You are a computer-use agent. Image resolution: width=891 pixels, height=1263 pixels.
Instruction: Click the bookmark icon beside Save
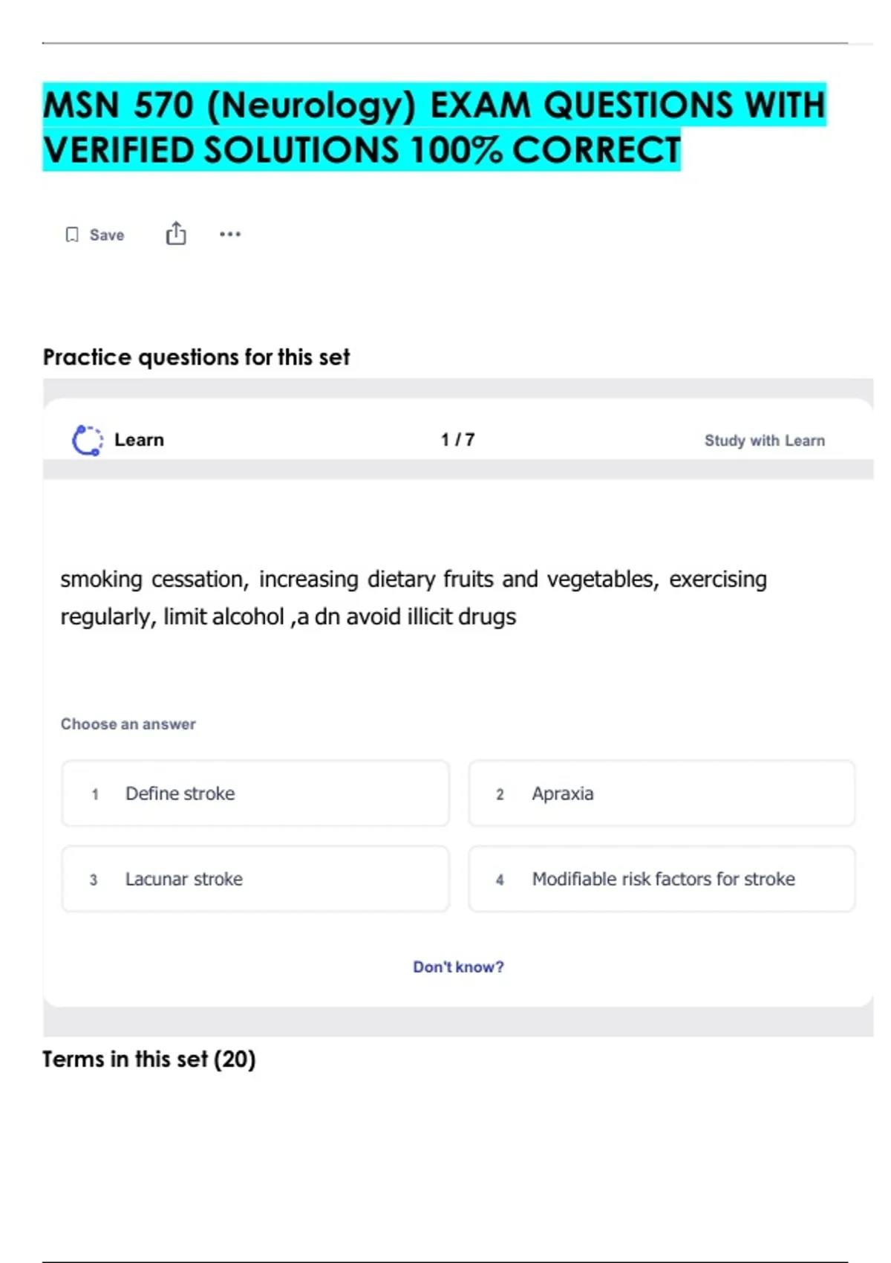click(x=72, y=235)
